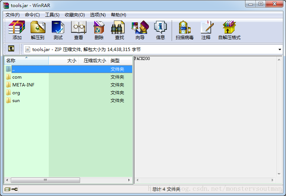Select the org folder row
Viewport: 286px width, 196px height.
69,93
